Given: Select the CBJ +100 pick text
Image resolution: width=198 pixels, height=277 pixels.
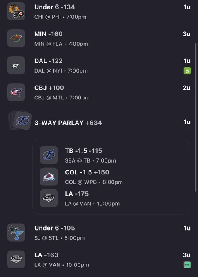Looking at the screenshot, I should pos(49,88).
